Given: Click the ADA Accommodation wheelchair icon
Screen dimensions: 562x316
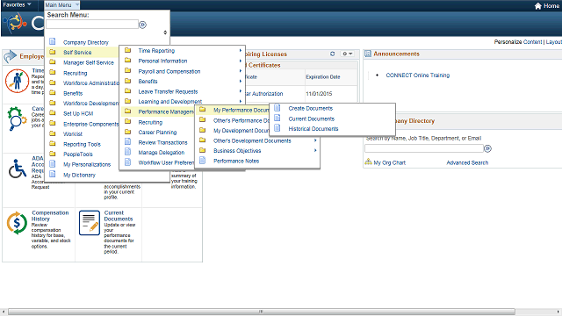Looking at the screenshot, I should pos(18,169).
